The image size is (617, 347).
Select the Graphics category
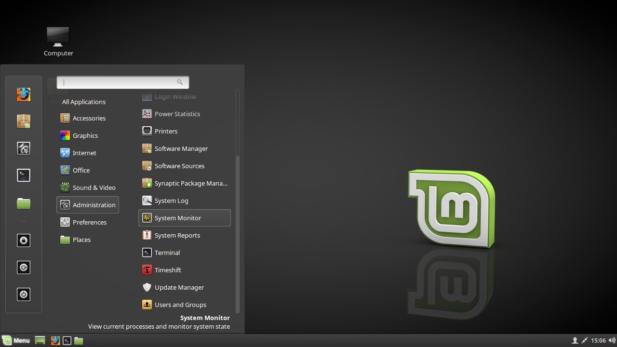(88, 135)
